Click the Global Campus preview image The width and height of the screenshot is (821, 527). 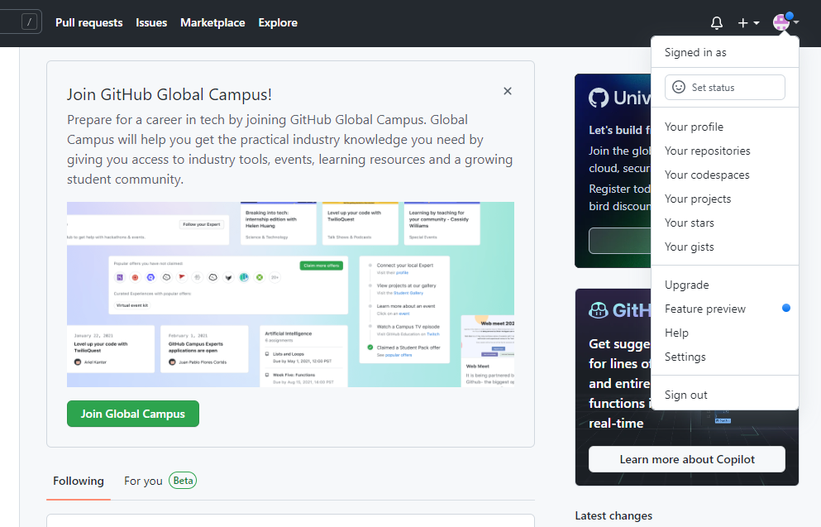pyautogui.click(x=290, y=295)
